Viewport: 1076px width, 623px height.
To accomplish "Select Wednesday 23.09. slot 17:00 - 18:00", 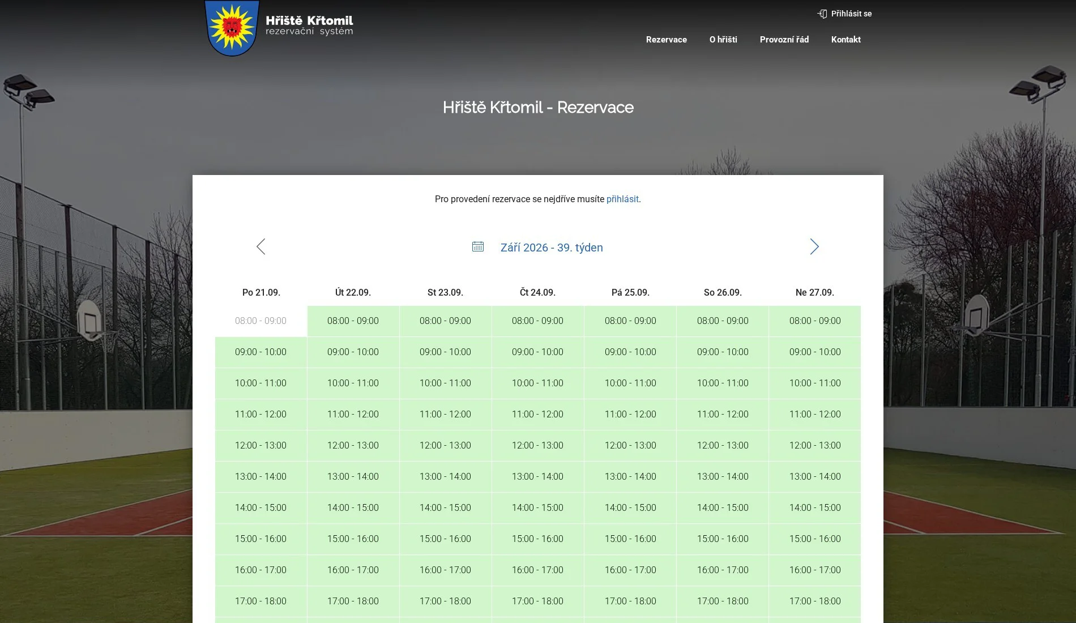I will [x=446, y=601].
